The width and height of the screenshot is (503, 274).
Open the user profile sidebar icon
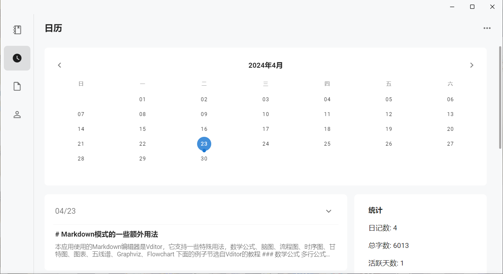(17, 115)
